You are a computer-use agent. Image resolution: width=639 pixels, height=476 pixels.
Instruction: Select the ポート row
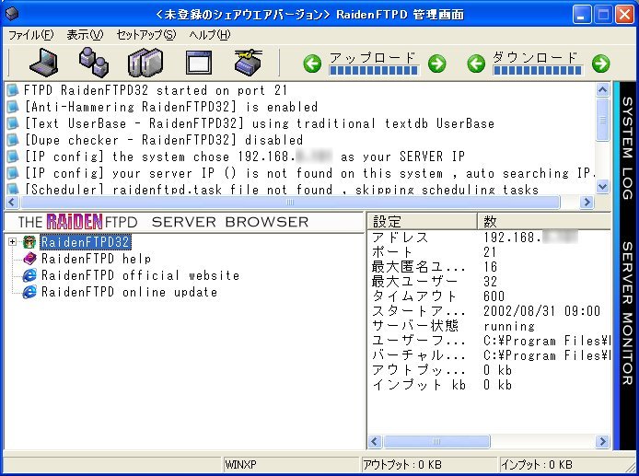click(489, 252)
